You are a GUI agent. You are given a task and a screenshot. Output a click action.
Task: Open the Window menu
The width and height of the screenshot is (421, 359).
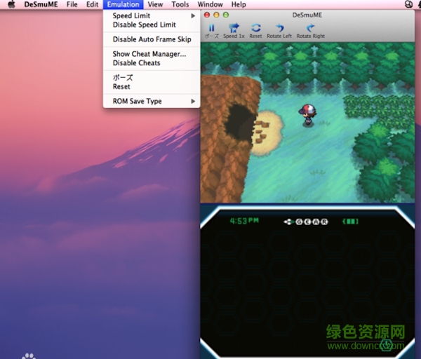click(x=210, y=4)
